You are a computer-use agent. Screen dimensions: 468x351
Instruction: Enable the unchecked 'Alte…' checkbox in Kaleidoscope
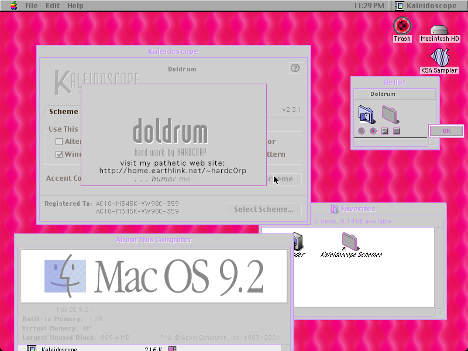click(59, 142)
